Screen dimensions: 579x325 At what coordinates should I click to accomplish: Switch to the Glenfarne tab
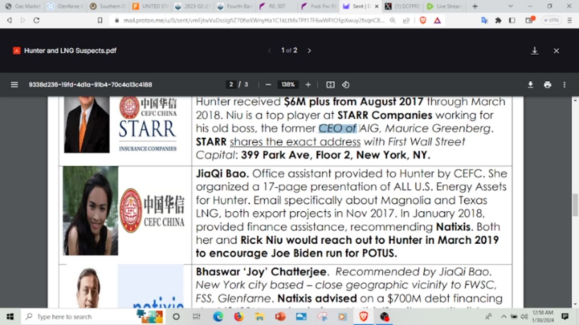[x=66, y=6]
